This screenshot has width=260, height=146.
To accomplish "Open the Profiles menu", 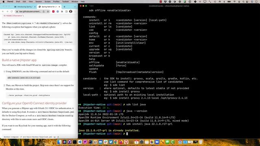I will tap(56, 2).
